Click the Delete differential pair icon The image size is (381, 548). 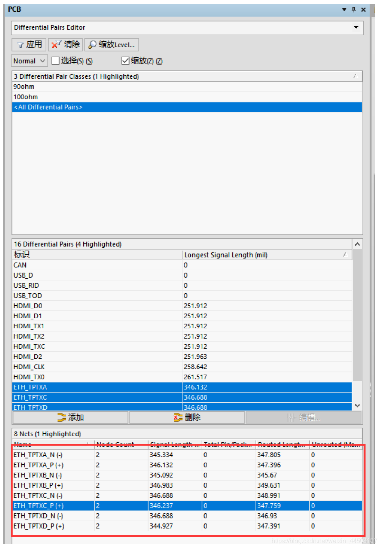click(178, 418)
